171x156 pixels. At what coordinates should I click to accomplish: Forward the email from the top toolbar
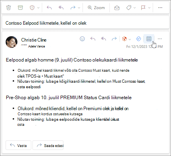pos(73,8)
